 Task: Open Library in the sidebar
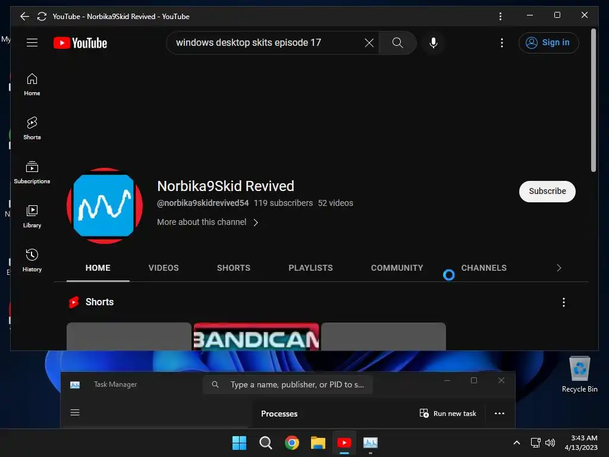tap(32, 217)
